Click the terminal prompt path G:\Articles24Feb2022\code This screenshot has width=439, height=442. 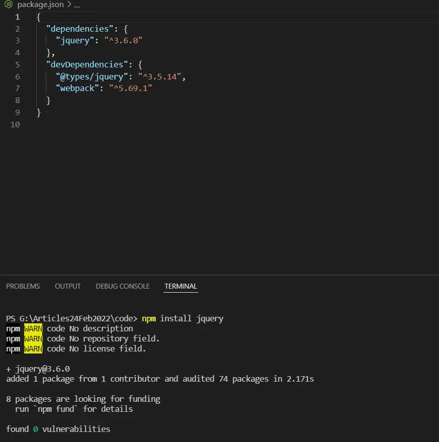[x=76, y=318]
